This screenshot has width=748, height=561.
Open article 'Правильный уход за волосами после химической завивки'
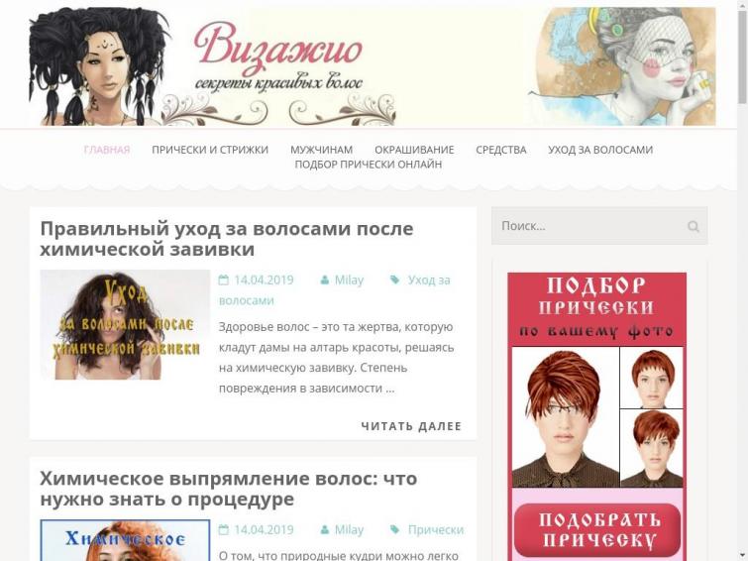(x=227, y=239)
